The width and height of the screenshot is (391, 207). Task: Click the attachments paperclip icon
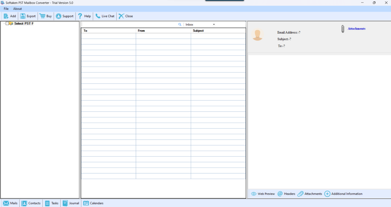point(343,29)
